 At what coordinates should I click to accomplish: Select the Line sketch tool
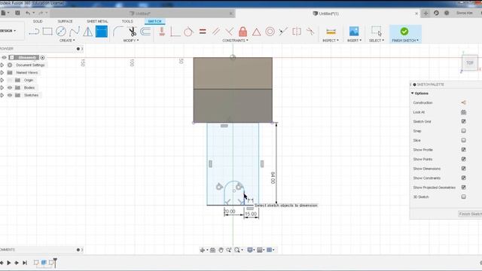[34, 32]
